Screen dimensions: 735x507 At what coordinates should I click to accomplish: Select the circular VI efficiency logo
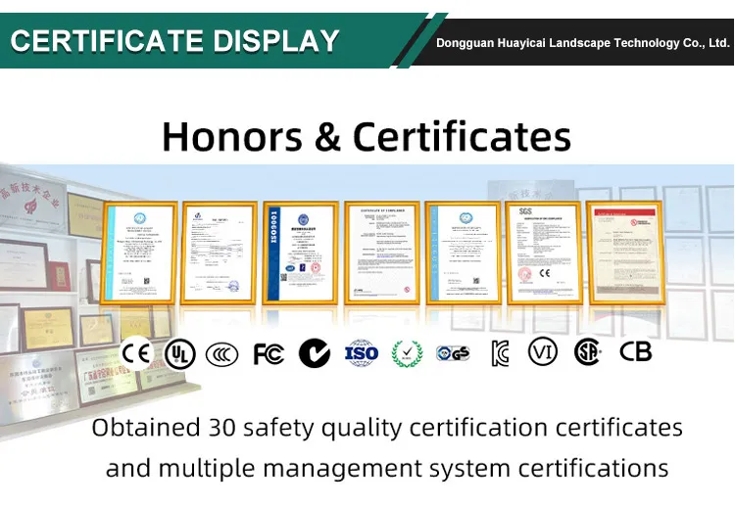[x=542, y=352]
